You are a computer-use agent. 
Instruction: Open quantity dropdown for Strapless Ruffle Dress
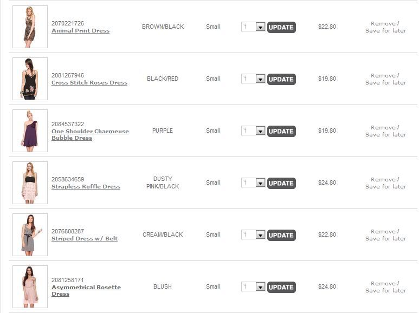point(260,183)
